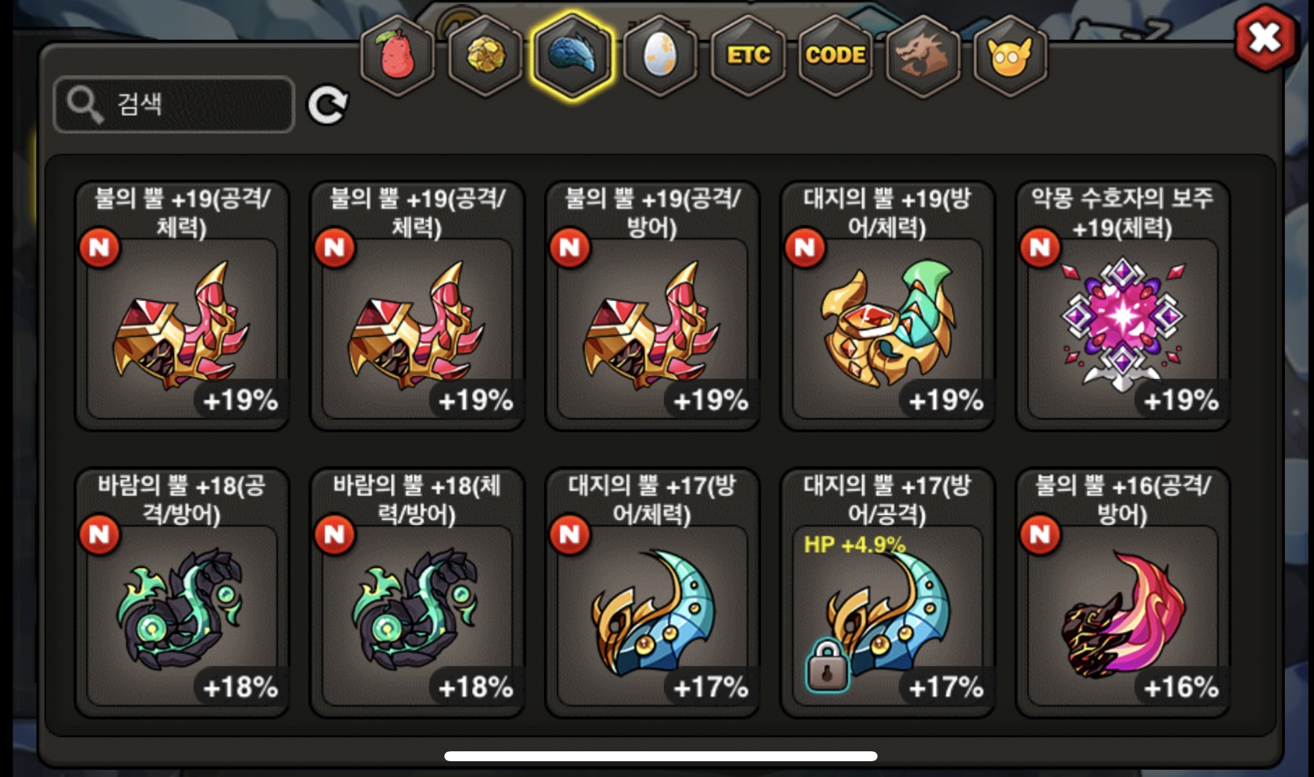Click the magnifying glass search icon
The image size is (1314, 777).
[84, 104]
